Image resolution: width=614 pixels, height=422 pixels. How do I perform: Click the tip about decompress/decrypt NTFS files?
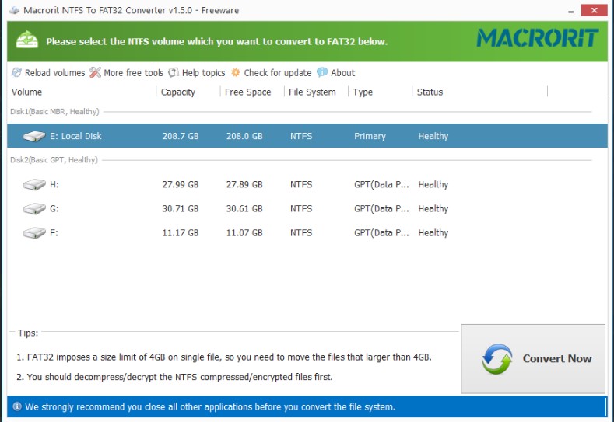point(174,377)
